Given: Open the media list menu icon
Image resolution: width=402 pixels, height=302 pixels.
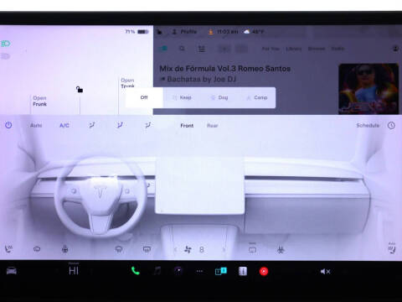Looking at the screenshot, I should (202, 49).
